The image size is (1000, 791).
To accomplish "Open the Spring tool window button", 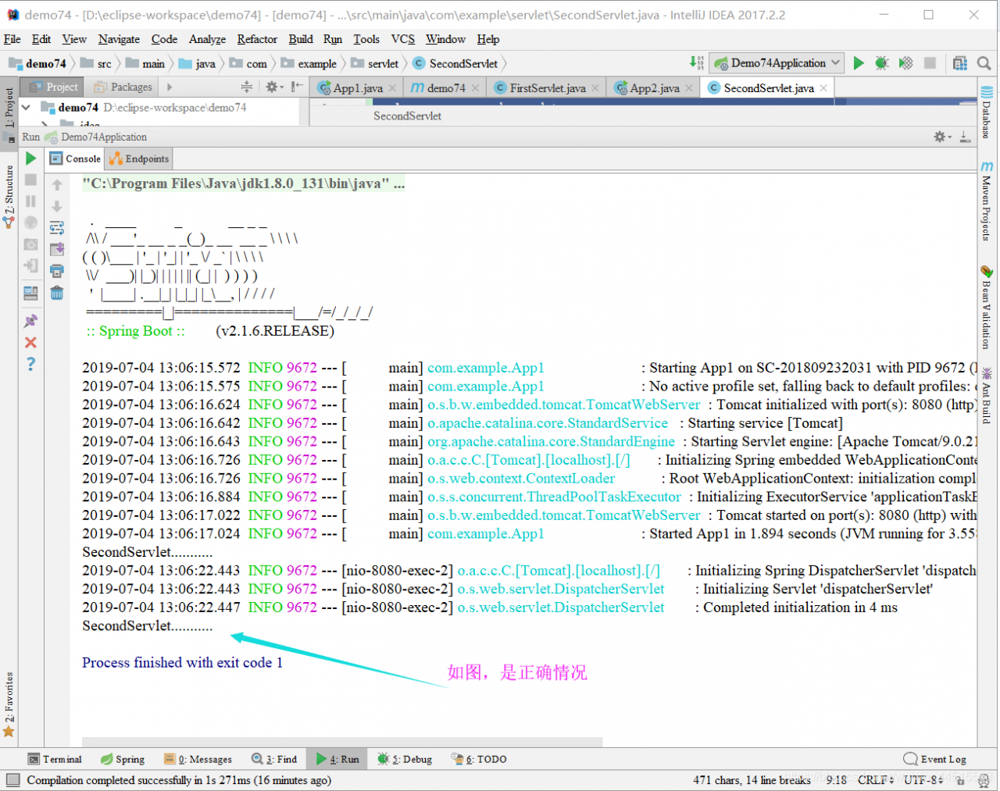I will (123, 759).
